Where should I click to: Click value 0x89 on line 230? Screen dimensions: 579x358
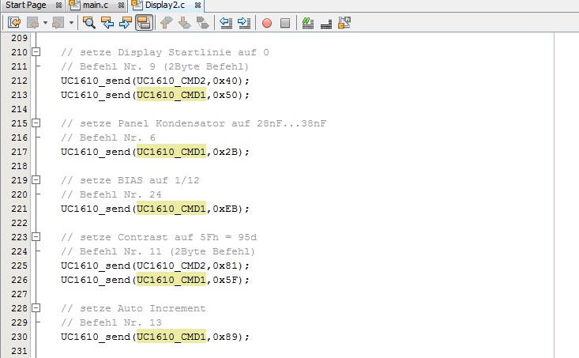click(225, 337)
